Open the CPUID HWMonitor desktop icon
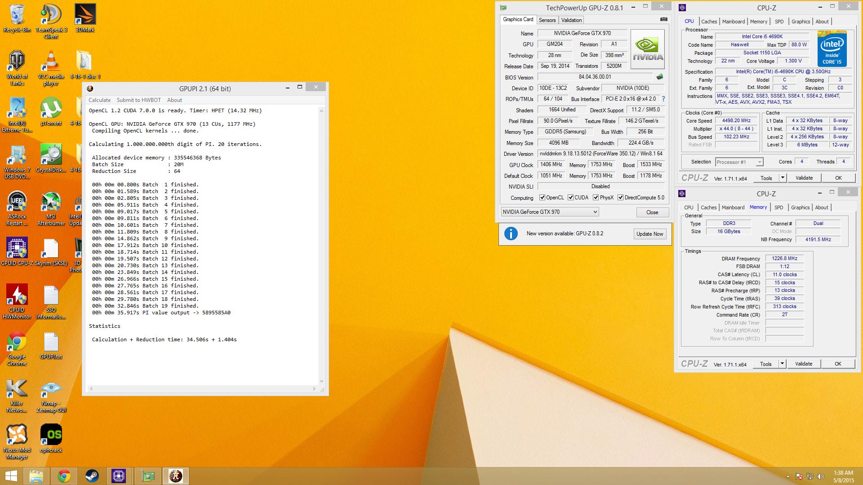 17,302
